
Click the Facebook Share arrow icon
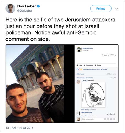pos(95,65)
